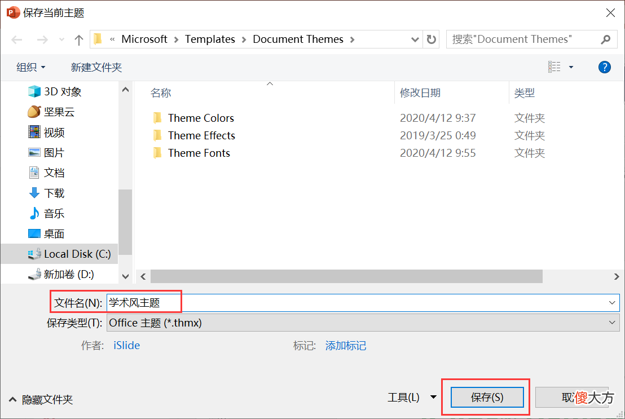Click the 添加标记 link

(x=346, y=345)
